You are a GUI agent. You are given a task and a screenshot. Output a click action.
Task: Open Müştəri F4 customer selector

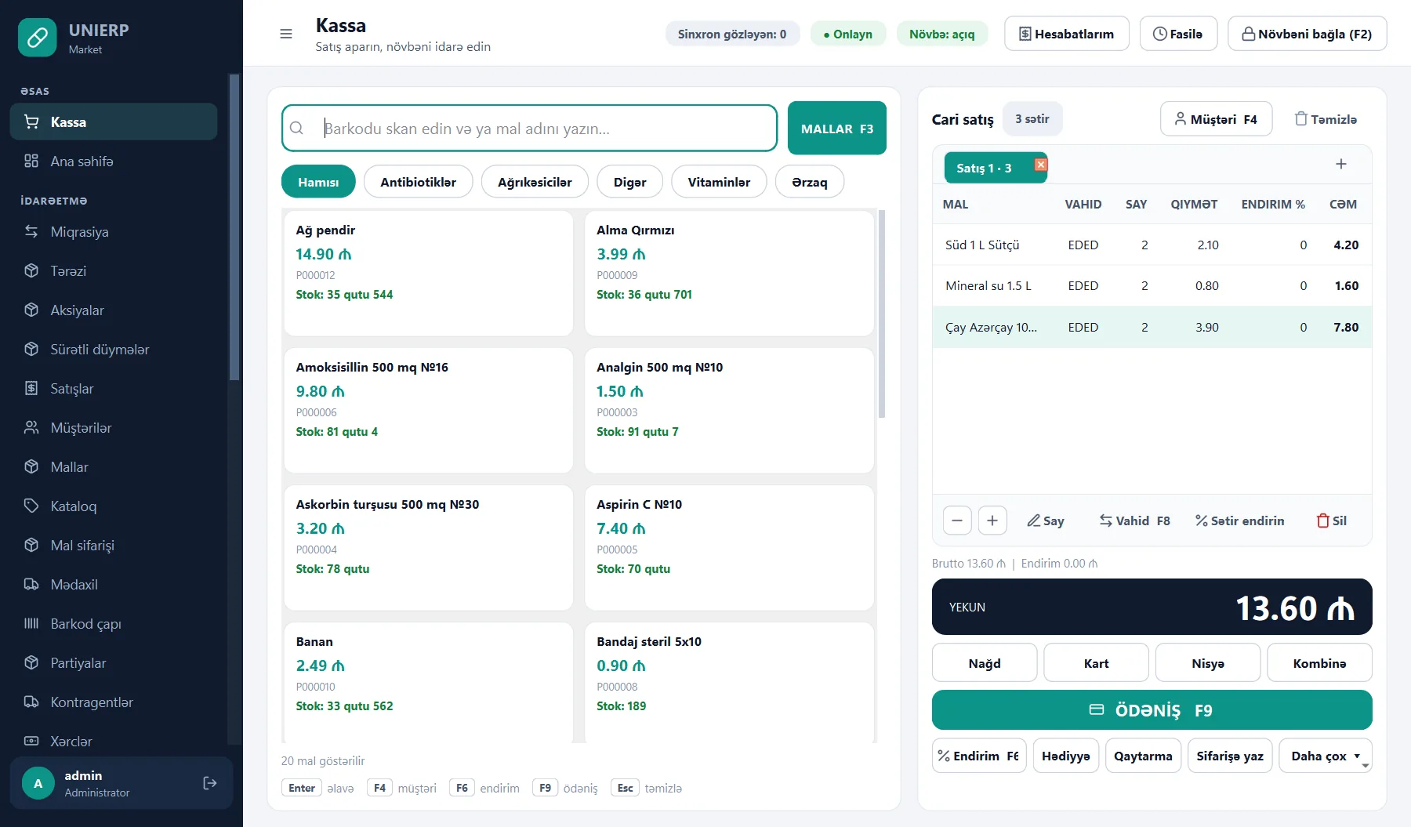click(x=1216, y=119)
